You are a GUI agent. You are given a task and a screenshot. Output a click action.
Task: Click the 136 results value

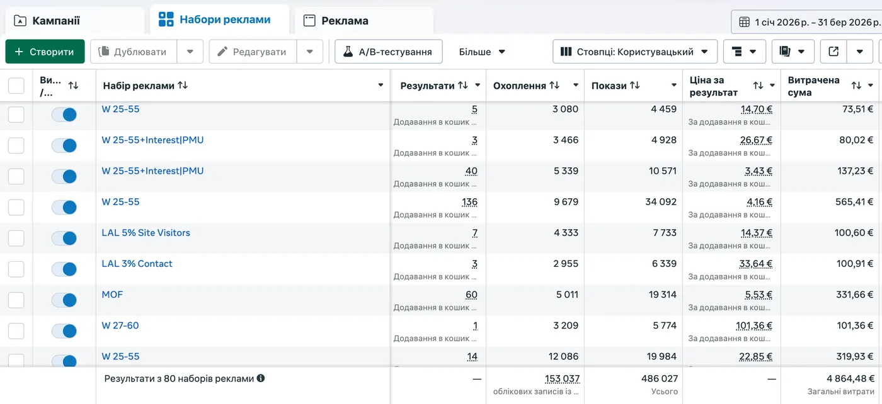tap(469, 202)
